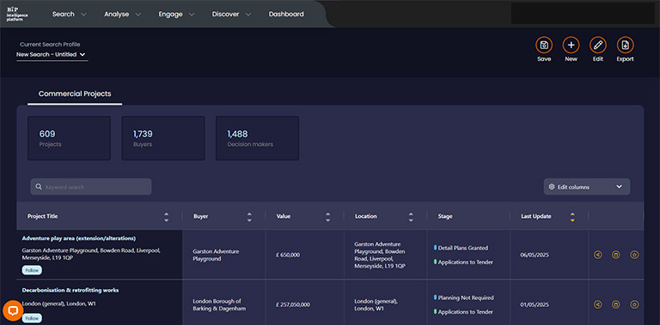660x325 pixels.
Task: Expand the Search menu
Action: [69, 14]
